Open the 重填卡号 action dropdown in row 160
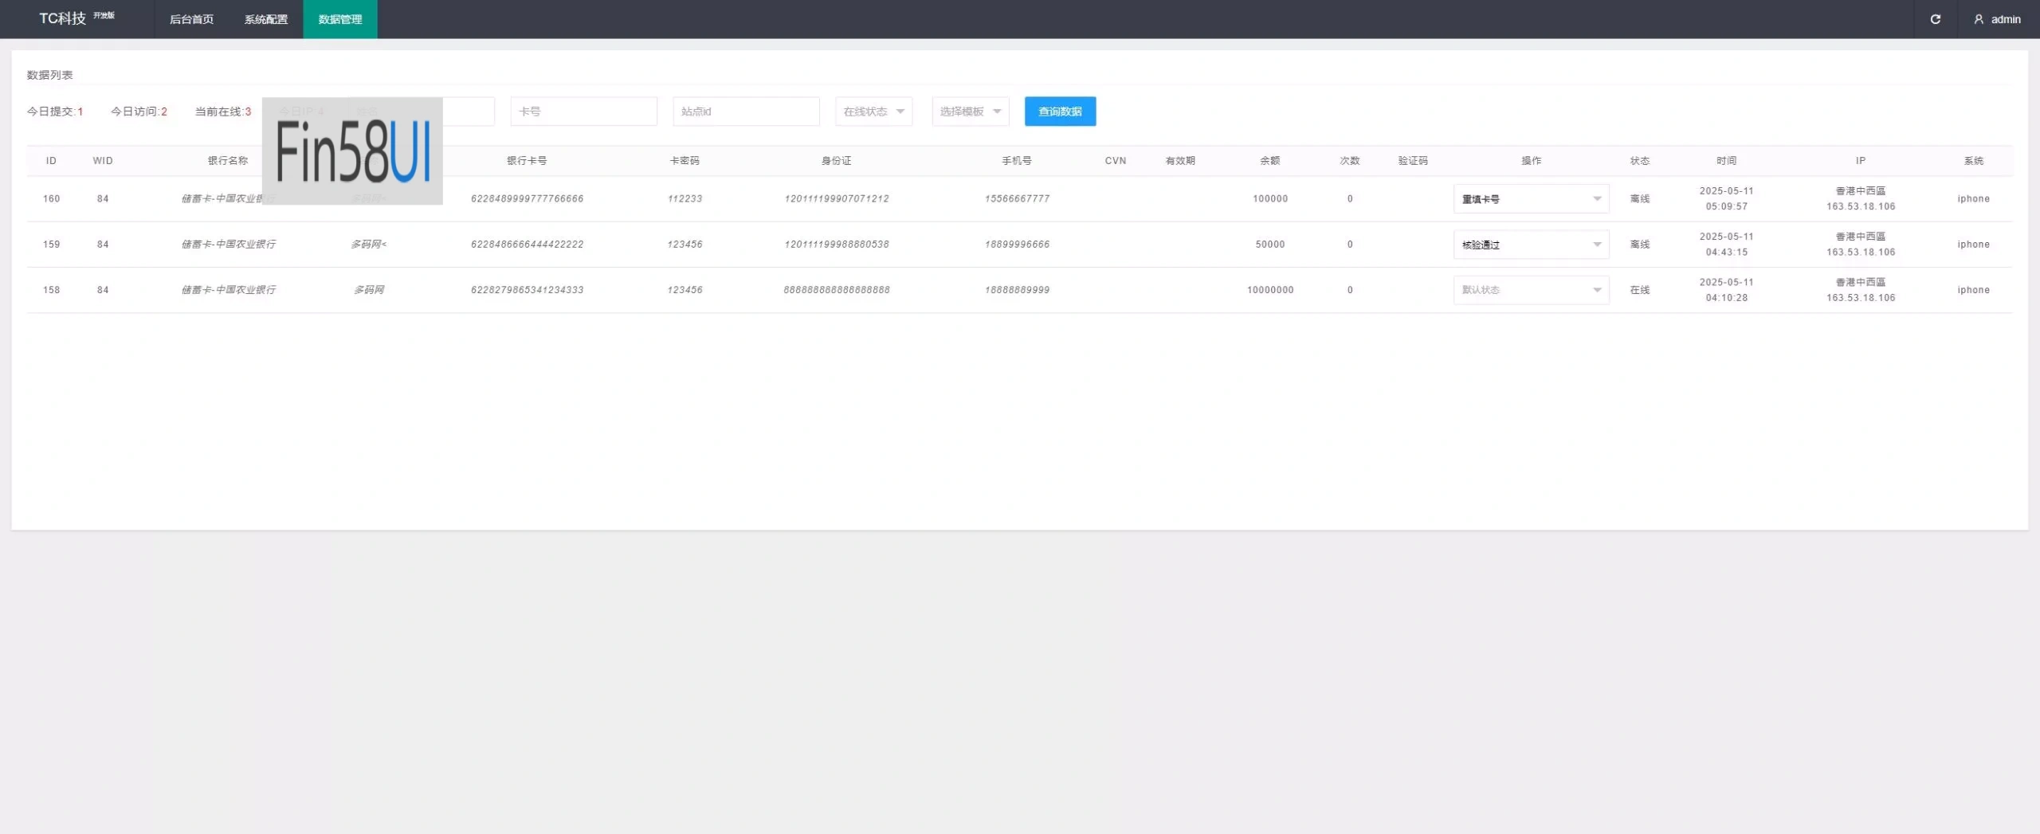Screen dimensions: 2040x834 pos(1530,199)
